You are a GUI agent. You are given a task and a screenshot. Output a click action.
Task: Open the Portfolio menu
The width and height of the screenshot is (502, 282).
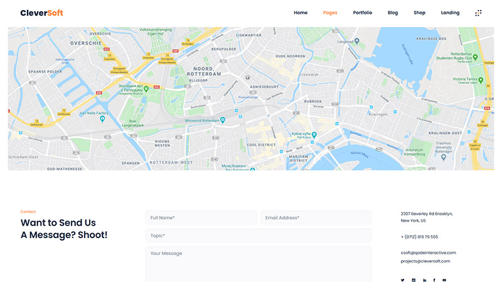(x=362, y=13)
